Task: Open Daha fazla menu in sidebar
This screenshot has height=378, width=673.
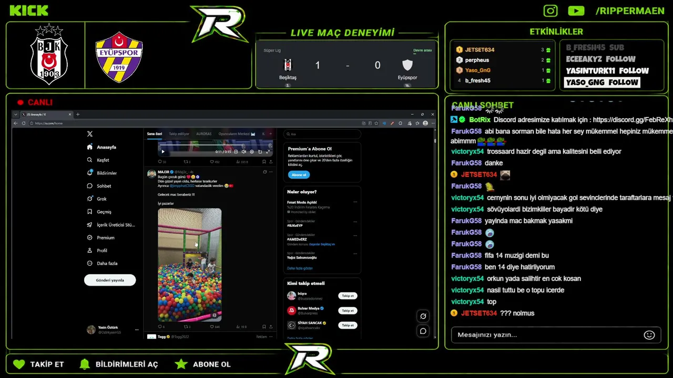Action: (x=103, y=264)
